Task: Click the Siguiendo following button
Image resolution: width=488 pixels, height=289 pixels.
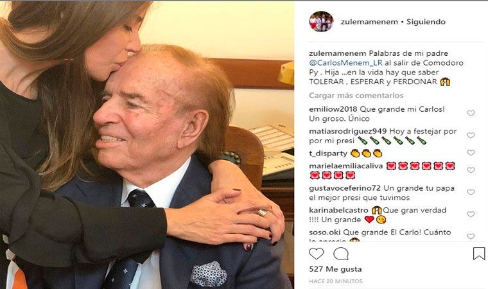Action: click(x=426, y=22)
